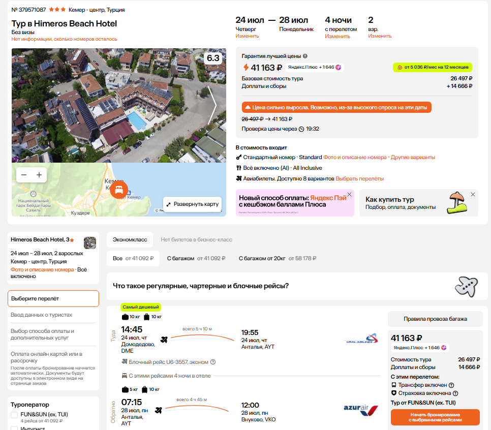Click return departure time 07:15
The image size is (491, 430).
[132, 402]
